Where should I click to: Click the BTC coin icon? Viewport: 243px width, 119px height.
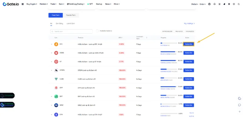[x=56, y=44]
